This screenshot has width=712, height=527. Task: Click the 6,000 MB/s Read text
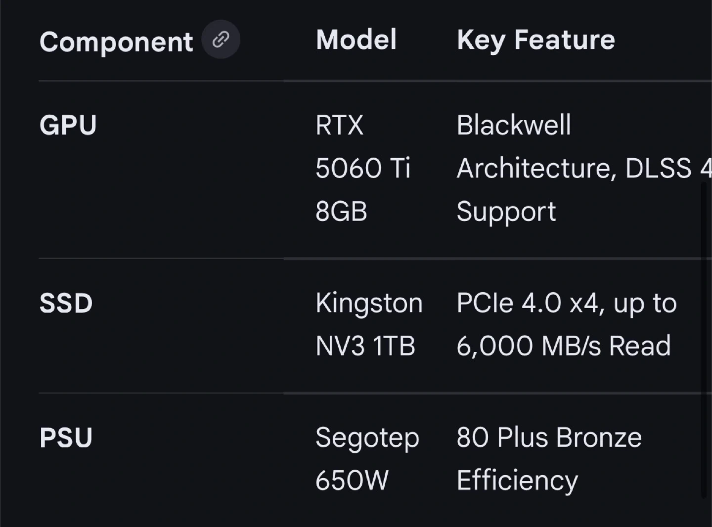564,346
